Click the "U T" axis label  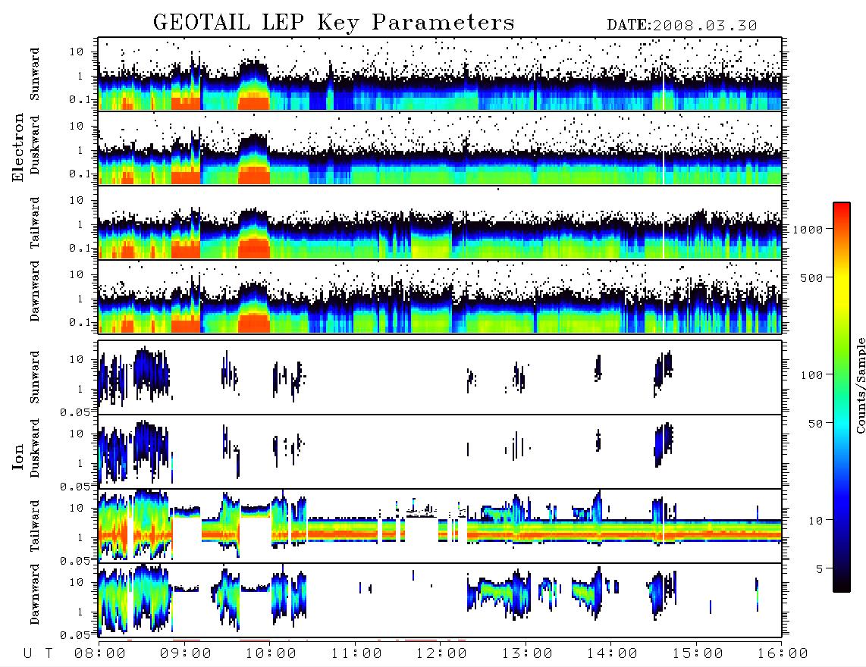click(38, 654)
